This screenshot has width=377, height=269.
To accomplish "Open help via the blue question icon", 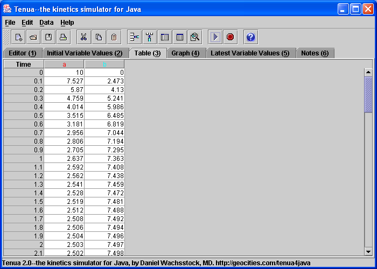I will tap(251, 37).
